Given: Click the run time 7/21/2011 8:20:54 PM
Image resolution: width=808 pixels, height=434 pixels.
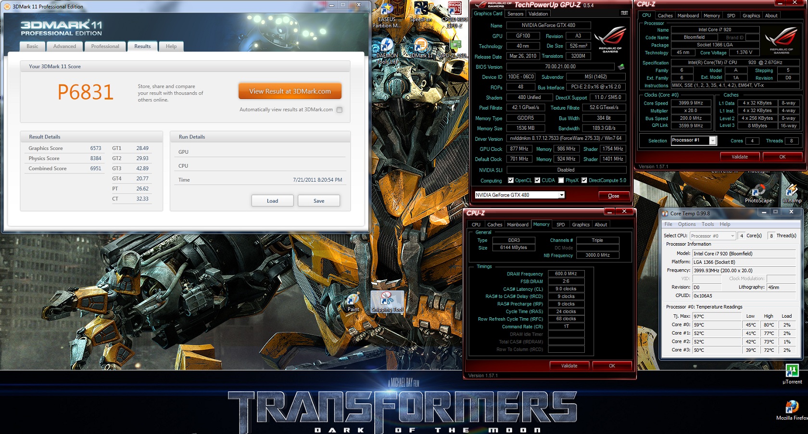Looking at the screenshot, I should pos(317,180).
